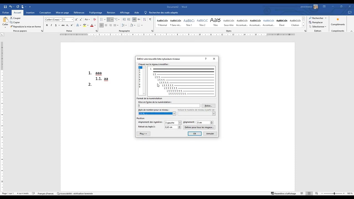Open the change case Aa dropdown
This screenshot has height=199, width=354.
click(87, 20)
